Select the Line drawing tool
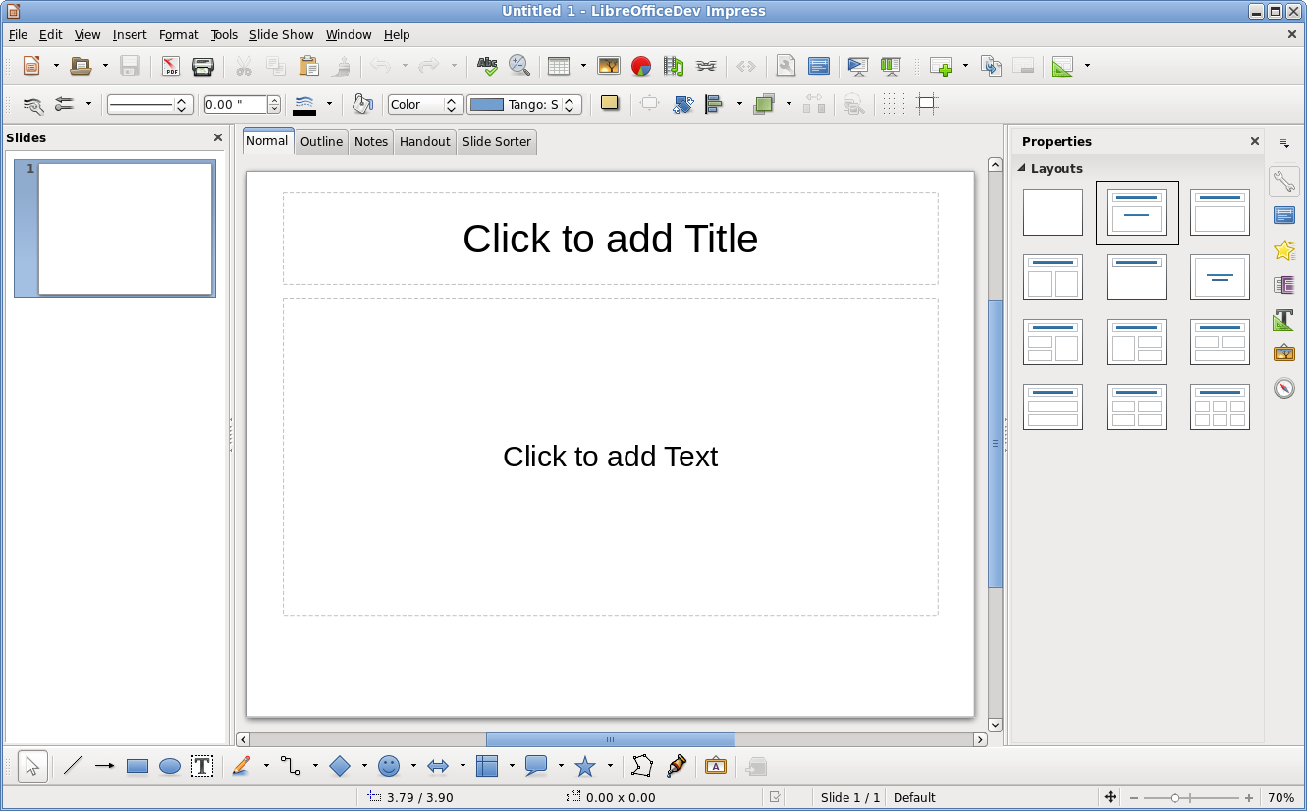Screen dimensions: 1307x811 [x=73, y=767]
